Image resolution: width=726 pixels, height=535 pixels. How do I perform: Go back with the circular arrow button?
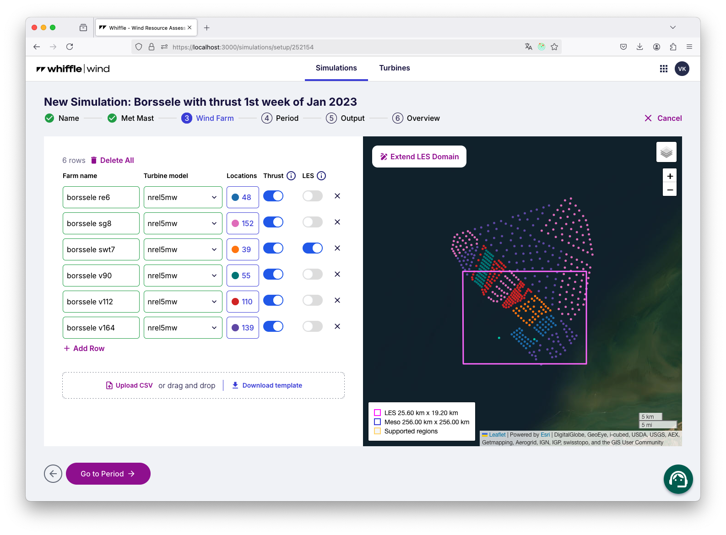click(53, 474)
